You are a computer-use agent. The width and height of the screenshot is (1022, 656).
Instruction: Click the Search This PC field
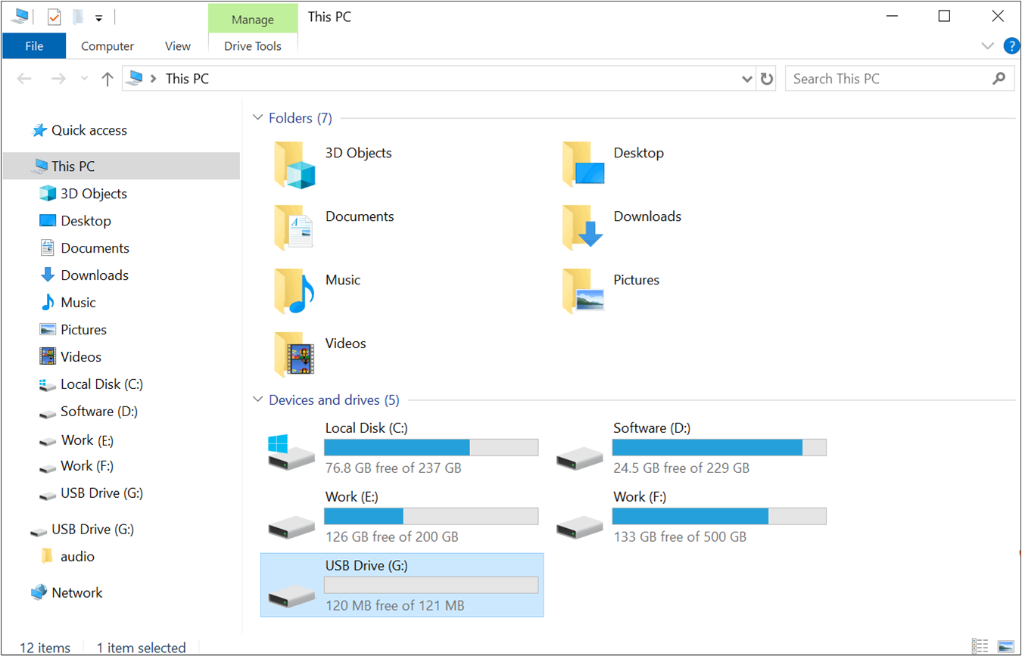point(890,79)
